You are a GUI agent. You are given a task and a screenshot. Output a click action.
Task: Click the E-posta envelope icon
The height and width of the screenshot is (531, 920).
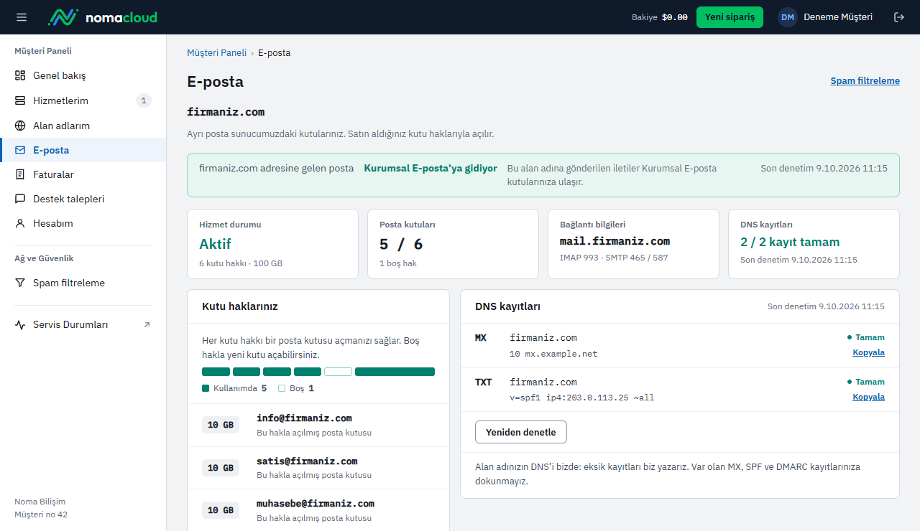(20, 150)
